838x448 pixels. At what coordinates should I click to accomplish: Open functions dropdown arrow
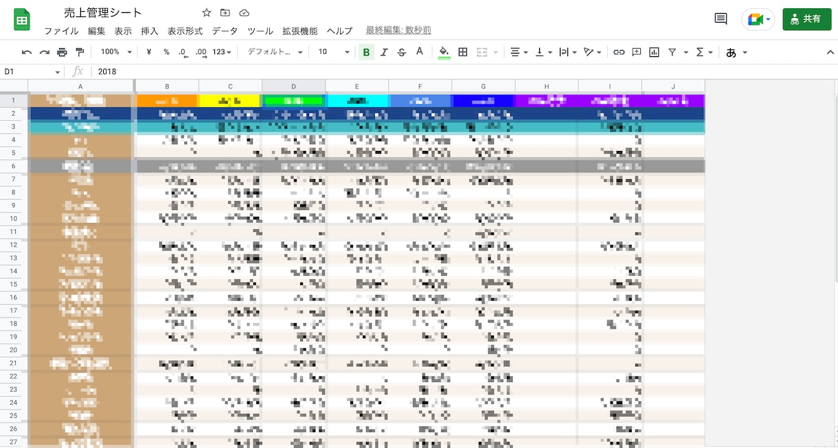pos(711,52)
